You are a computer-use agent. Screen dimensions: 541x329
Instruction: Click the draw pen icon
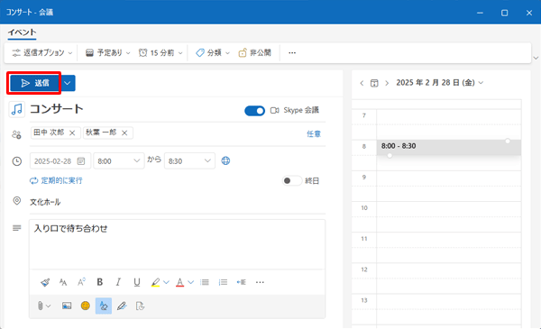click(122, 306)
